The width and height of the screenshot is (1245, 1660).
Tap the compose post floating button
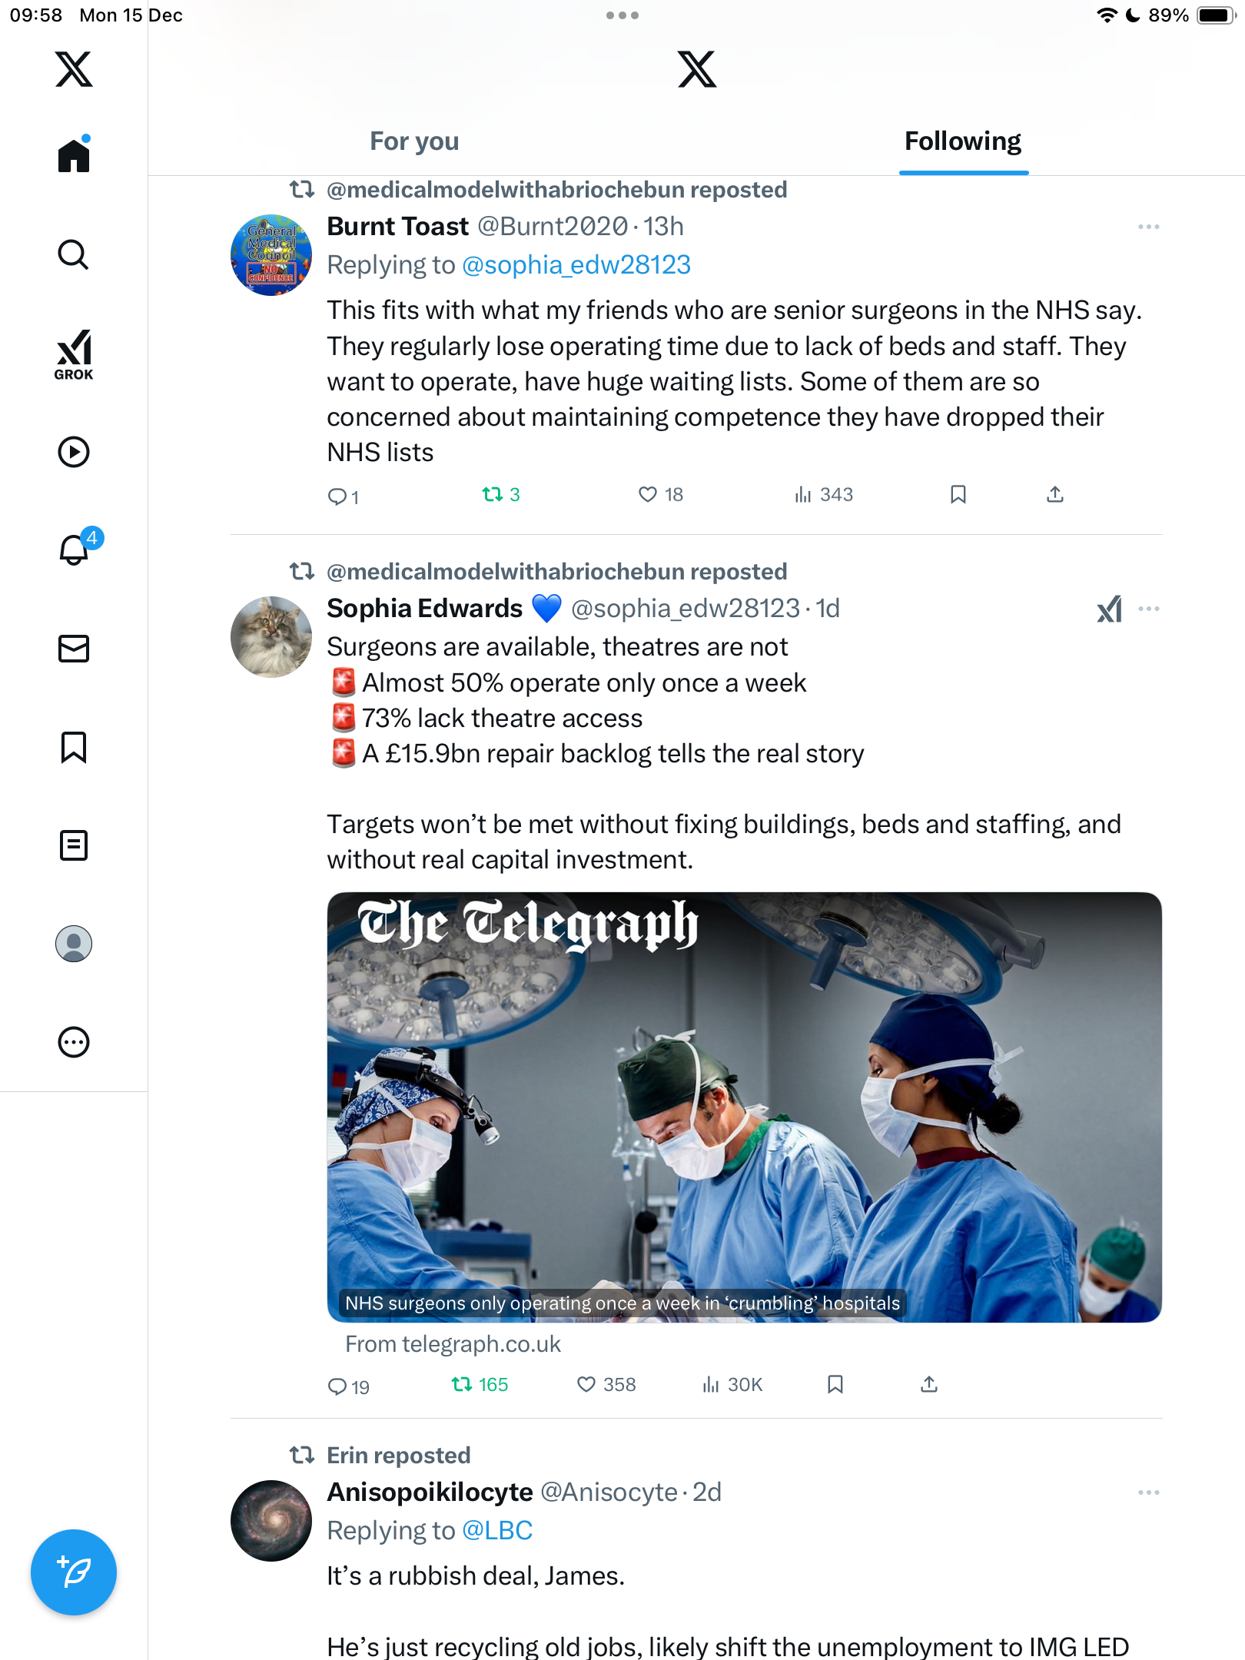coord(74,1572)
